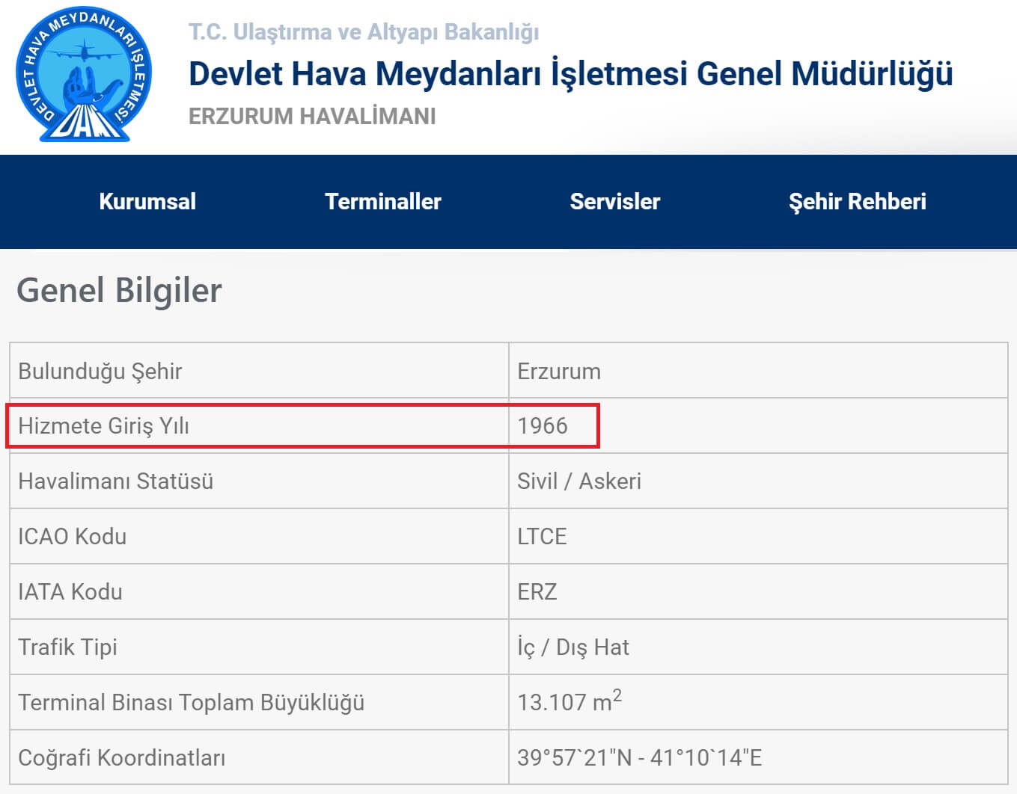
Task: Open the Terminaller menu
Action: (x=382, y=201)
